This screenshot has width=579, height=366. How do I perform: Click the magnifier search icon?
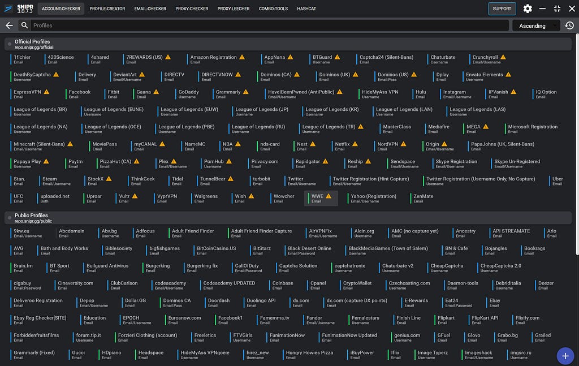coord(24,25)
